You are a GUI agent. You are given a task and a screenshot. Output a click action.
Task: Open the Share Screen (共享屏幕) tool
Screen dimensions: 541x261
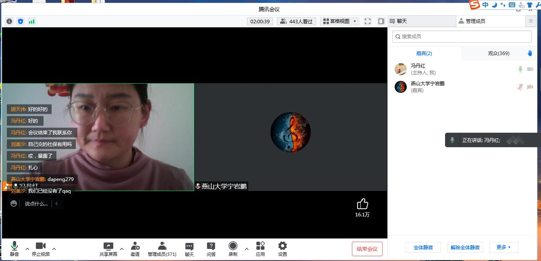point(108,249)
